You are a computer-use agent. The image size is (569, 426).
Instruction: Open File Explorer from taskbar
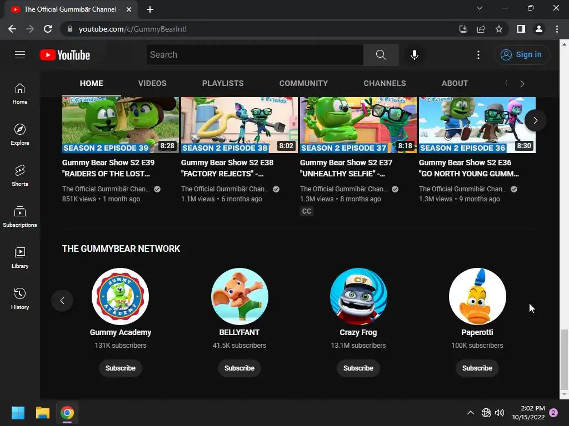pyautogui.click(x=42, y=413)
